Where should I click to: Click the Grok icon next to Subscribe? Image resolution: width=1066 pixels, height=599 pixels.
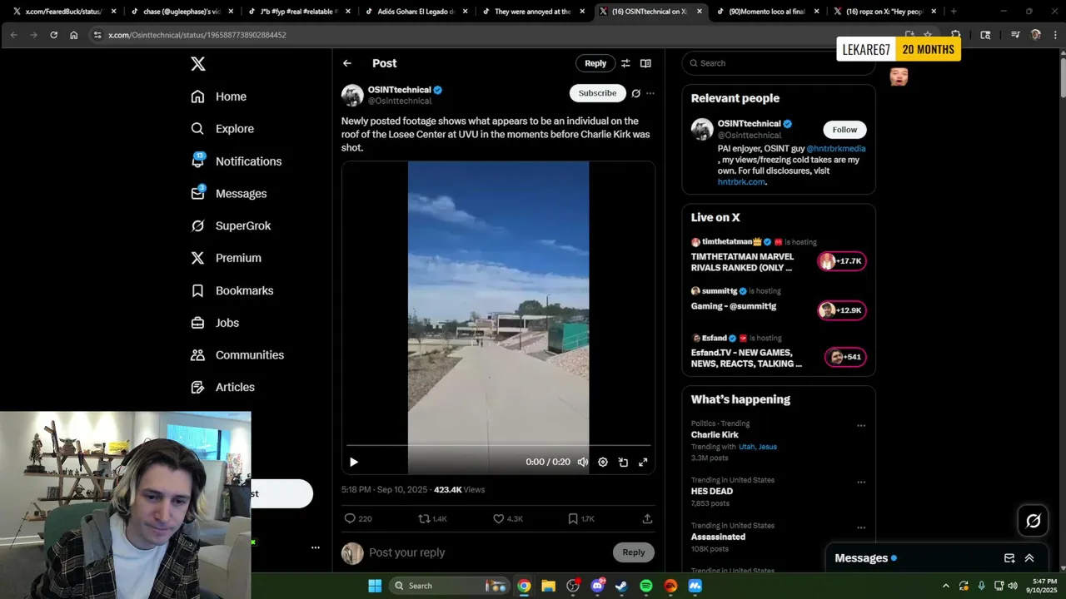tap(635, 93)
